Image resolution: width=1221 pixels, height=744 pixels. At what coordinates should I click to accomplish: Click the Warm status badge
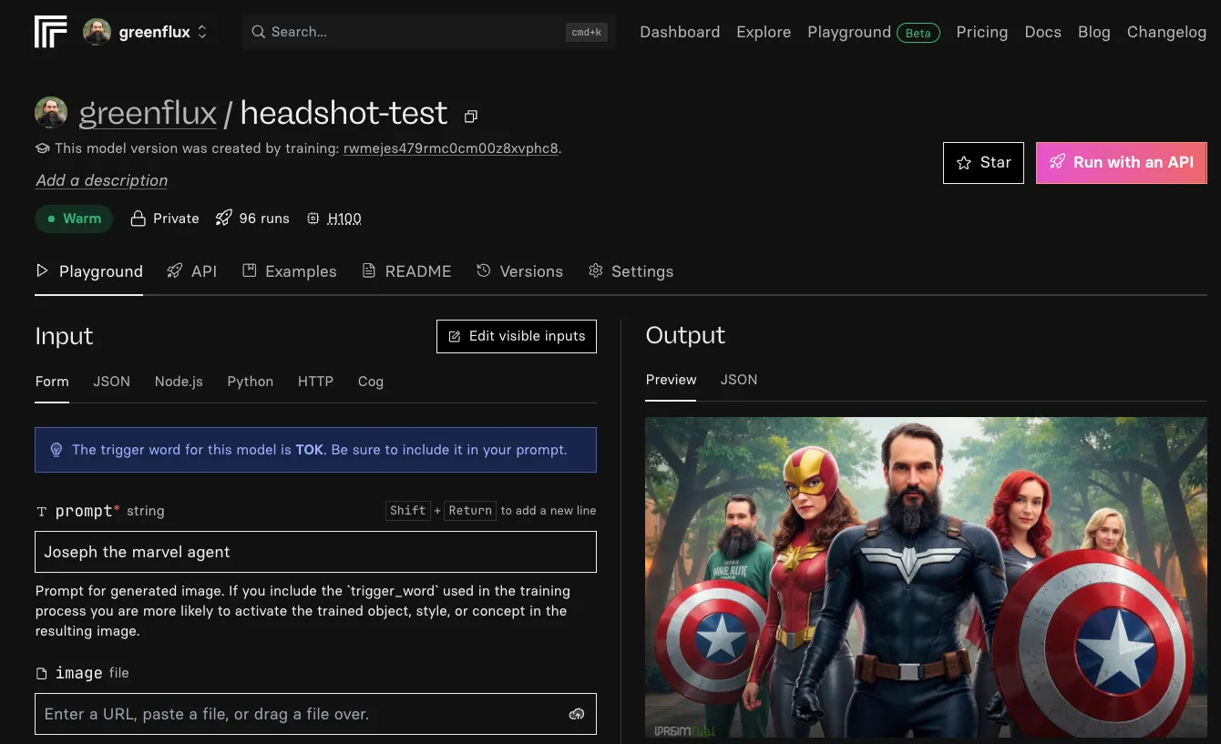[x=74, y=219]
